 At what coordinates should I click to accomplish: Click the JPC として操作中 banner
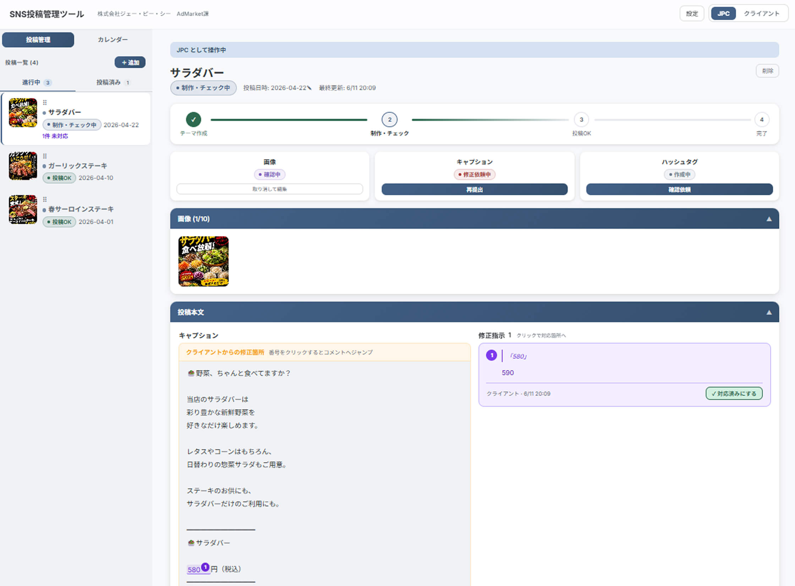475,50
